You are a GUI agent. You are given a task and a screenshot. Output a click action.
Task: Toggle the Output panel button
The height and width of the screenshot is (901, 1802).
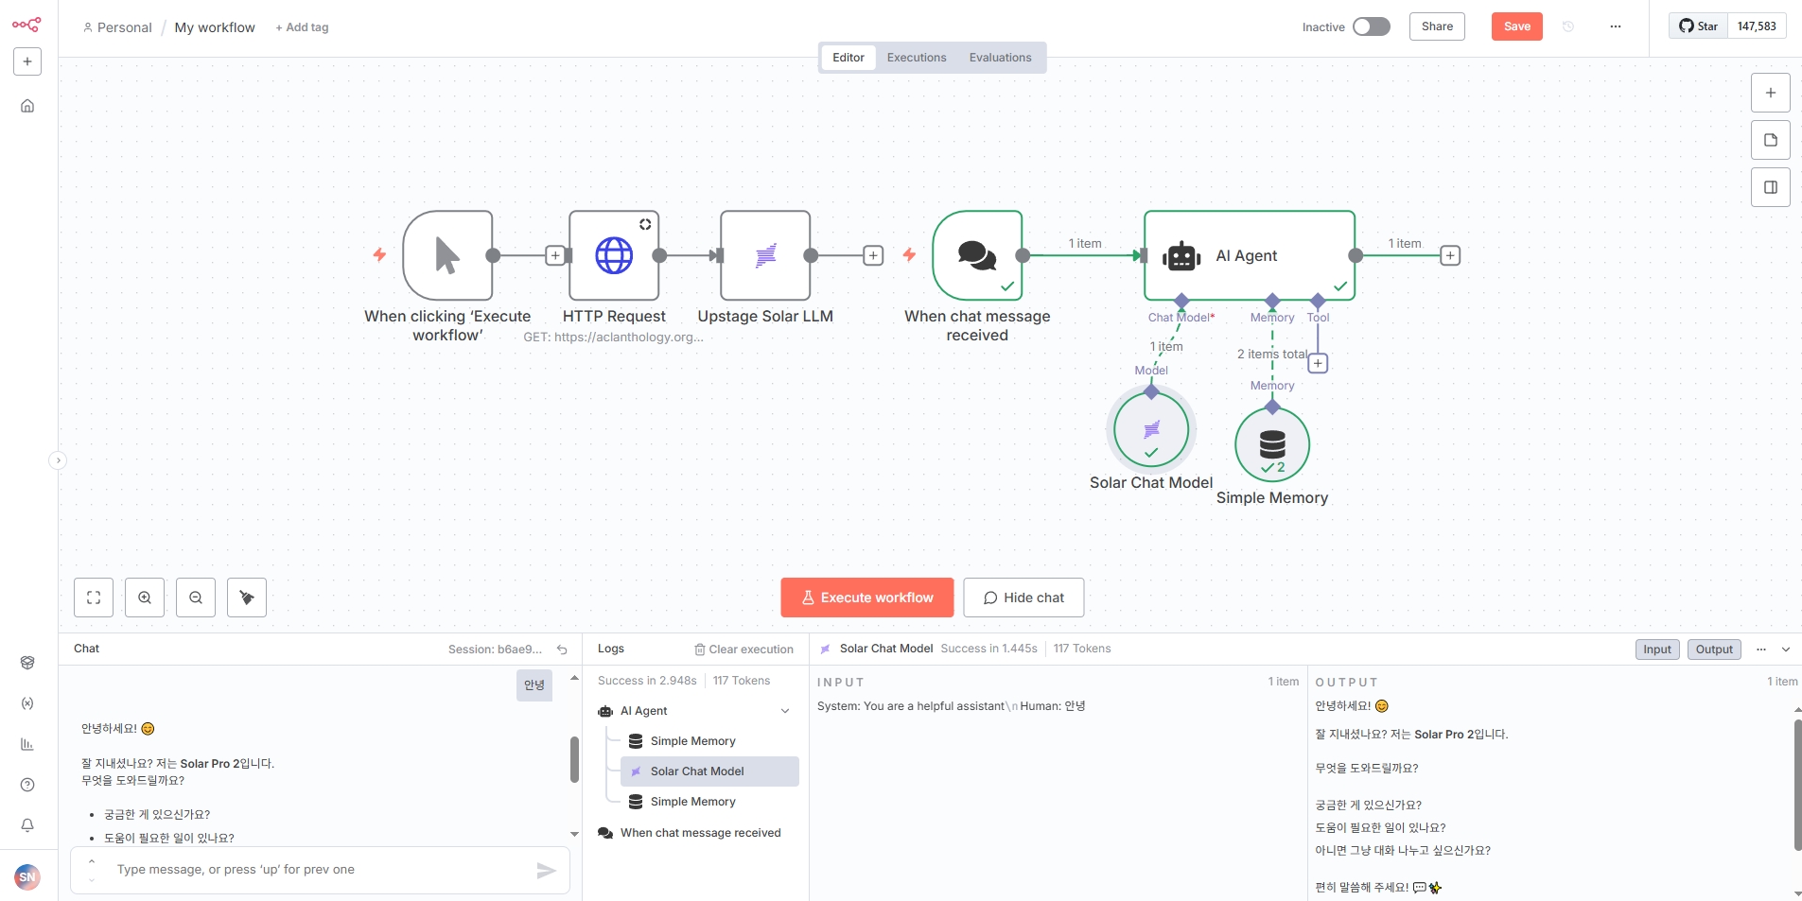point(1714,650)
